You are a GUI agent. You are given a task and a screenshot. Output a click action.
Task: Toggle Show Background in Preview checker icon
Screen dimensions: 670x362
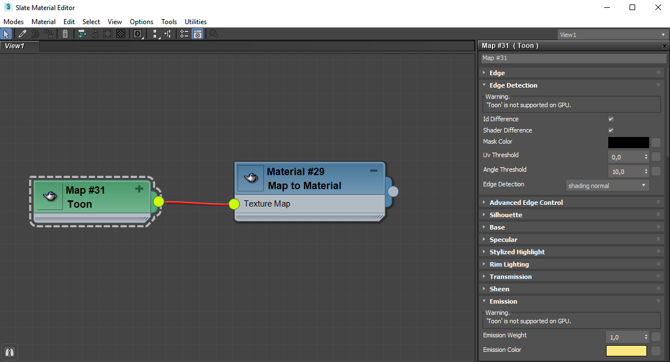(x=121, y=34)
